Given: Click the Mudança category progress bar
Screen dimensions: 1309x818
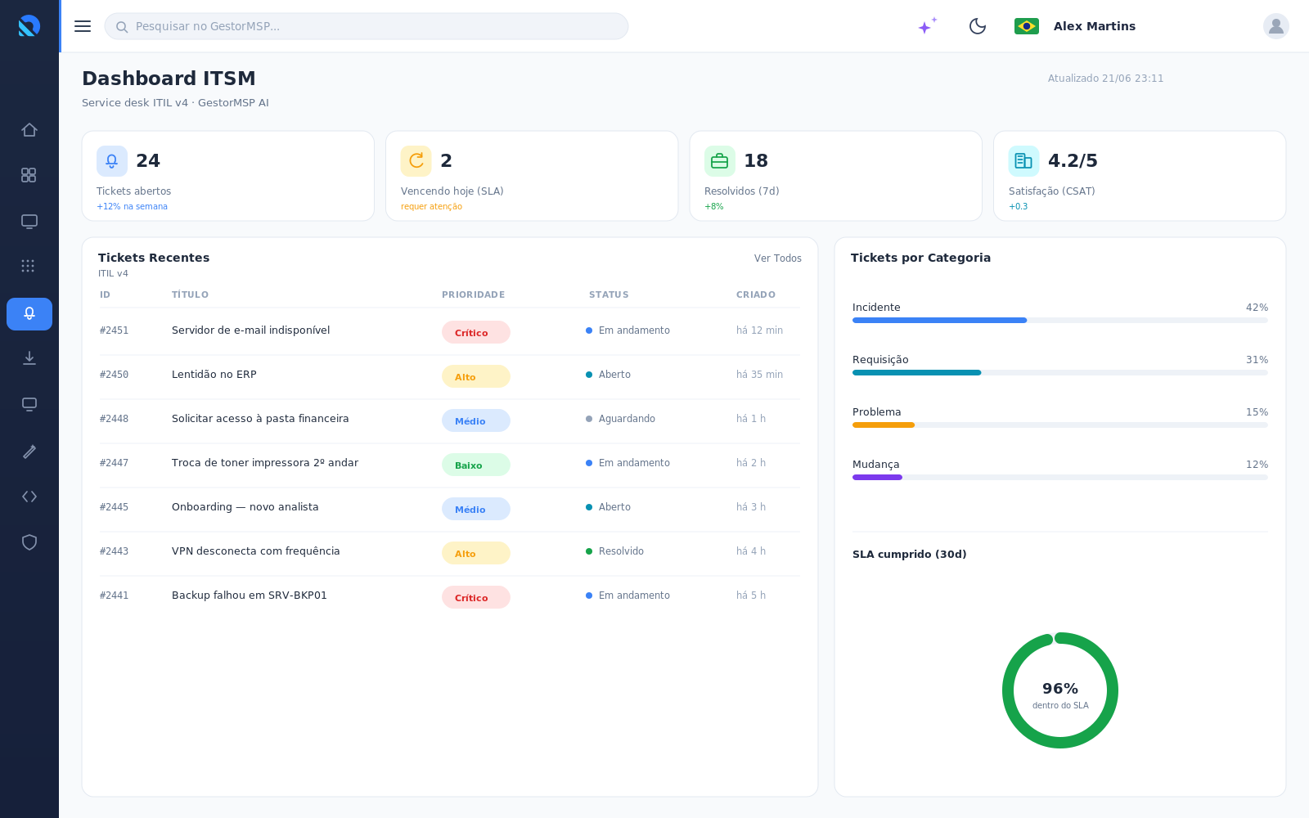Looking at the screenshot, I should click(1060, 478).
